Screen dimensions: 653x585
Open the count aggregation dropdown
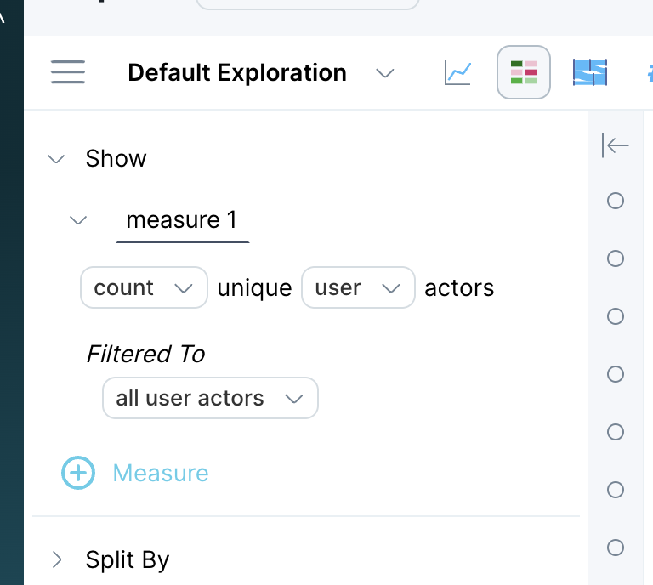[x=144, y=287]
